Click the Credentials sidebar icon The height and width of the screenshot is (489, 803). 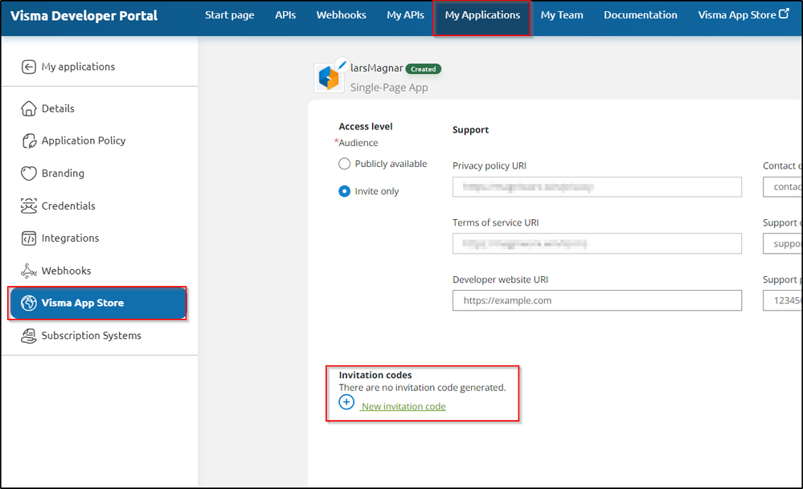tap(29, 206)
